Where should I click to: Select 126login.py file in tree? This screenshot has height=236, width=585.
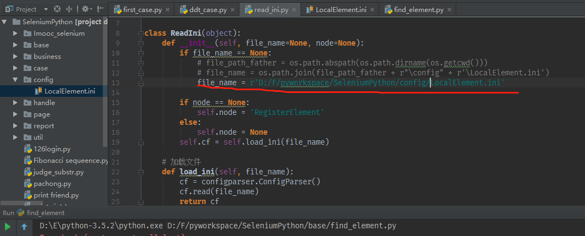(52, 149)
